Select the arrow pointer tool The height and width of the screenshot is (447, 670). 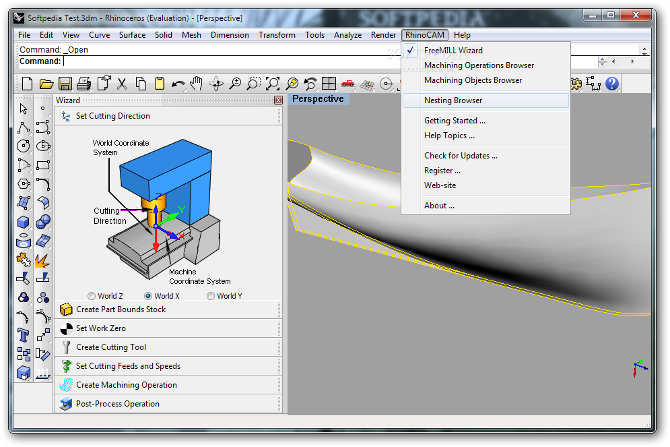click(24, 109)
